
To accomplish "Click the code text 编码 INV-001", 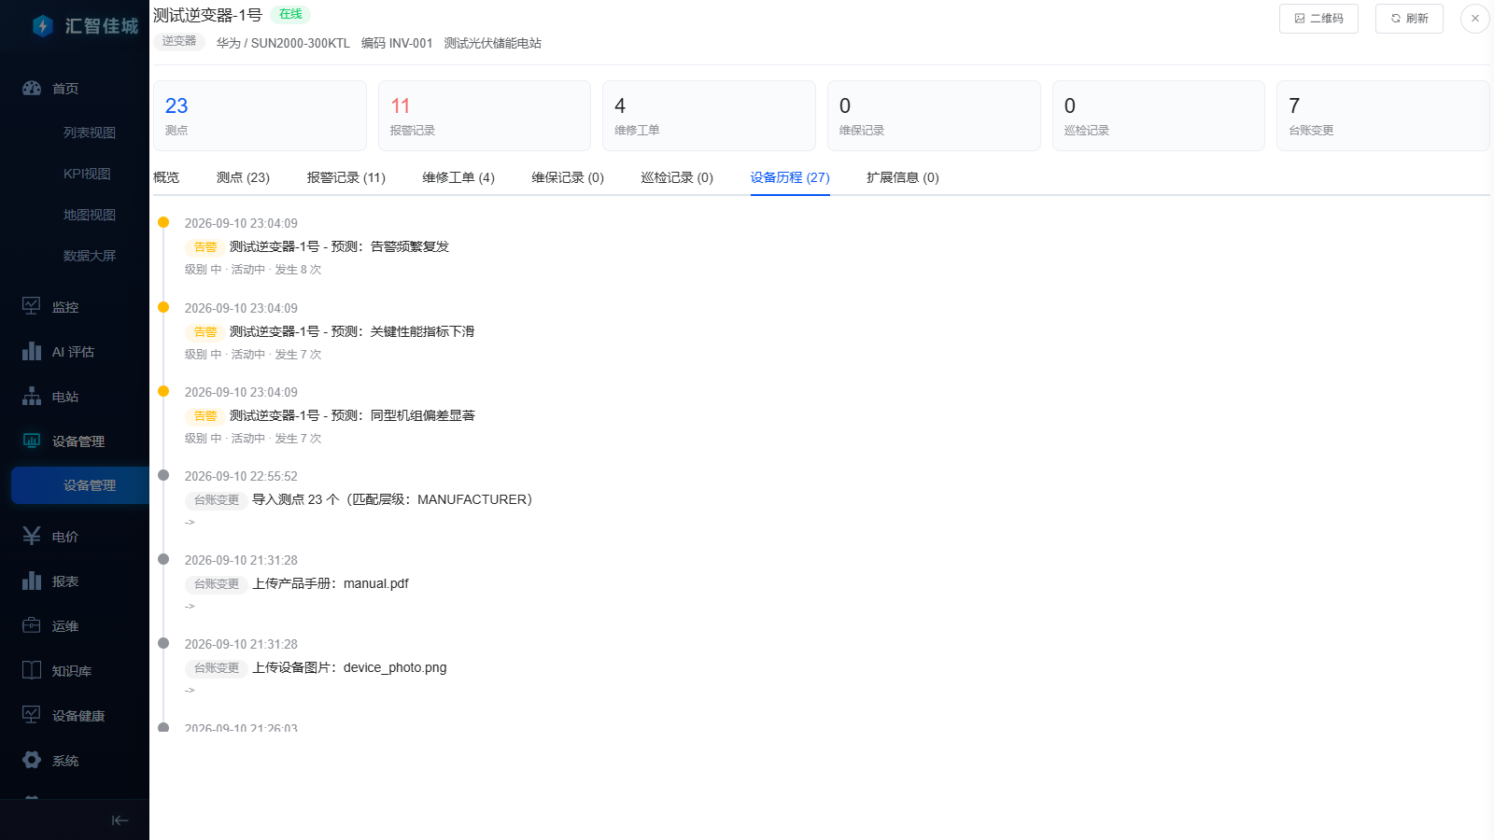I will pyautogui.click(x=397, y=43).
